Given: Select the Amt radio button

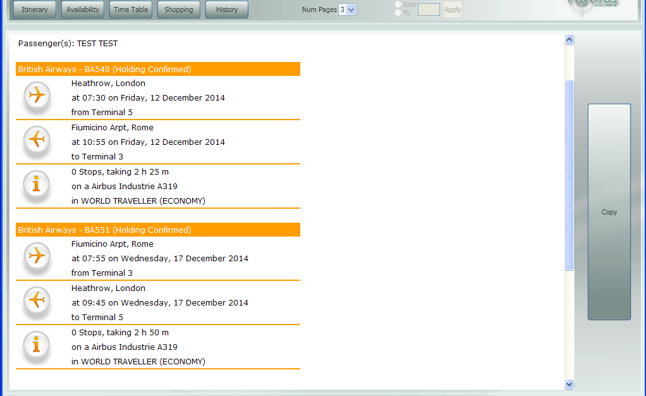Looking at the screenshot, I should (398, 4).
